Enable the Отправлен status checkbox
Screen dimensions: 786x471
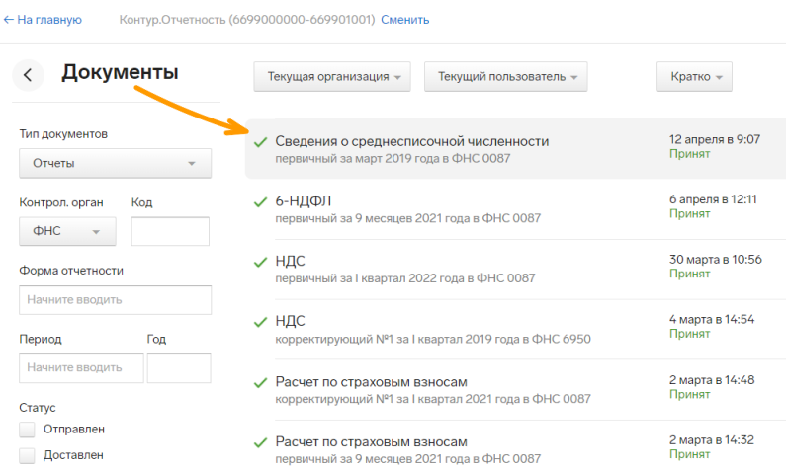27,430
